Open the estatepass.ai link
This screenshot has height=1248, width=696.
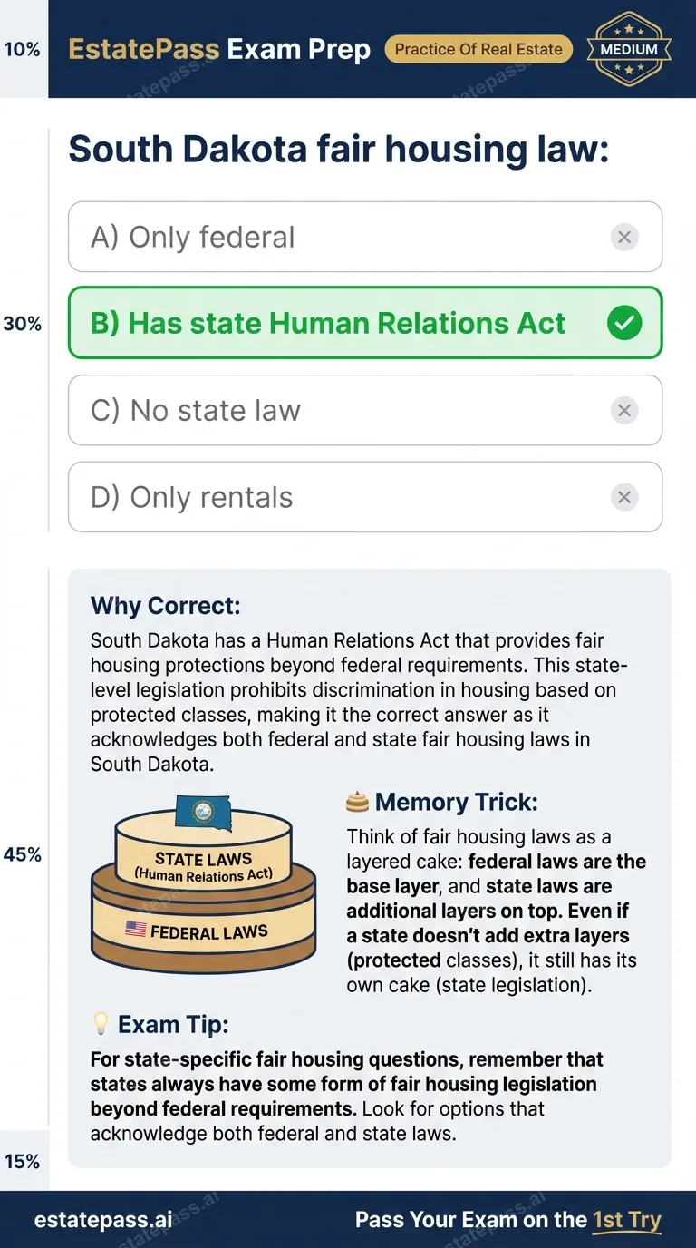coord(101,1219)
